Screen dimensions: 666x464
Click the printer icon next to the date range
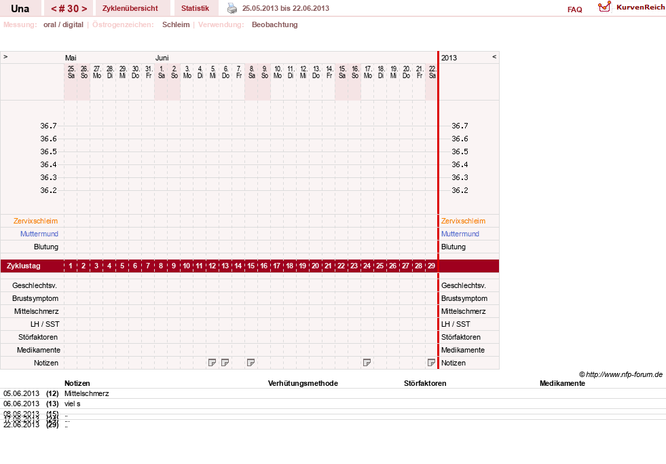tap(232, 8)
